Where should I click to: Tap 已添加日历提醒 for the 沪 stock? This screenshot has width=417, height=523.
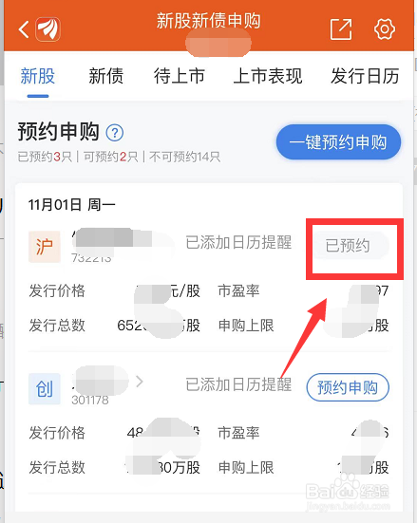click(x=238, y=242)
